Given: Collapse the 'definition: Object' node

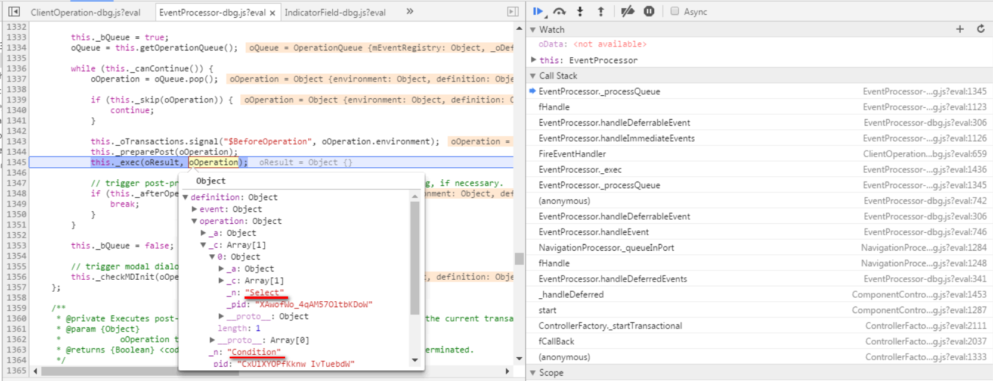Looking at the screenshot, I should point(185,197).
